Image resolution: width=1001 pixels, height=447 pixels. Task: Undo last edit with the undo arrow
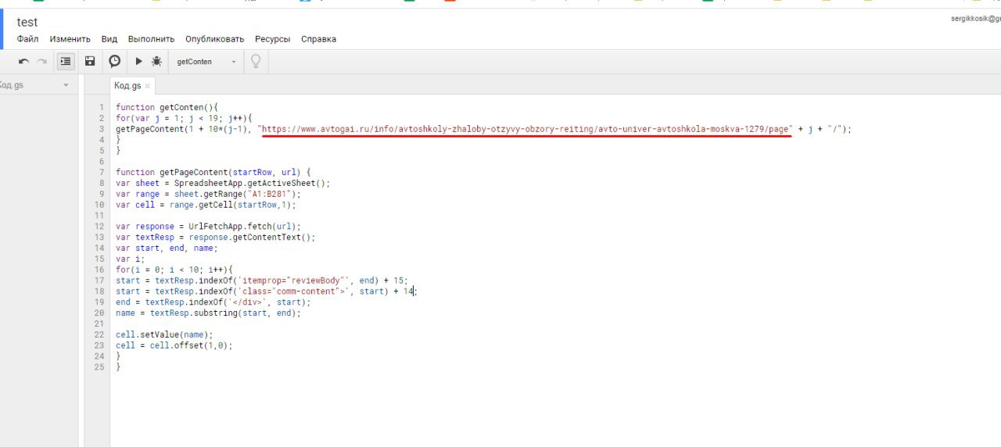point(24,62)
